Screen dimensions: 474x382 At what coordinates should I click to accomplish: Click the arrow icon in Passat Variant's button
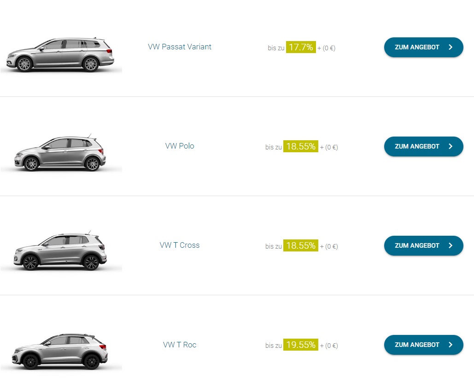click(451, 47)
